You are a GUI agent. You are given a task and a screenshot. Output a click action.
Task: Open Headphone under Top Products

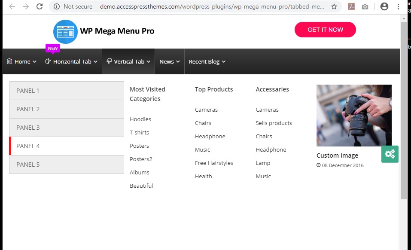pos(210,137)
